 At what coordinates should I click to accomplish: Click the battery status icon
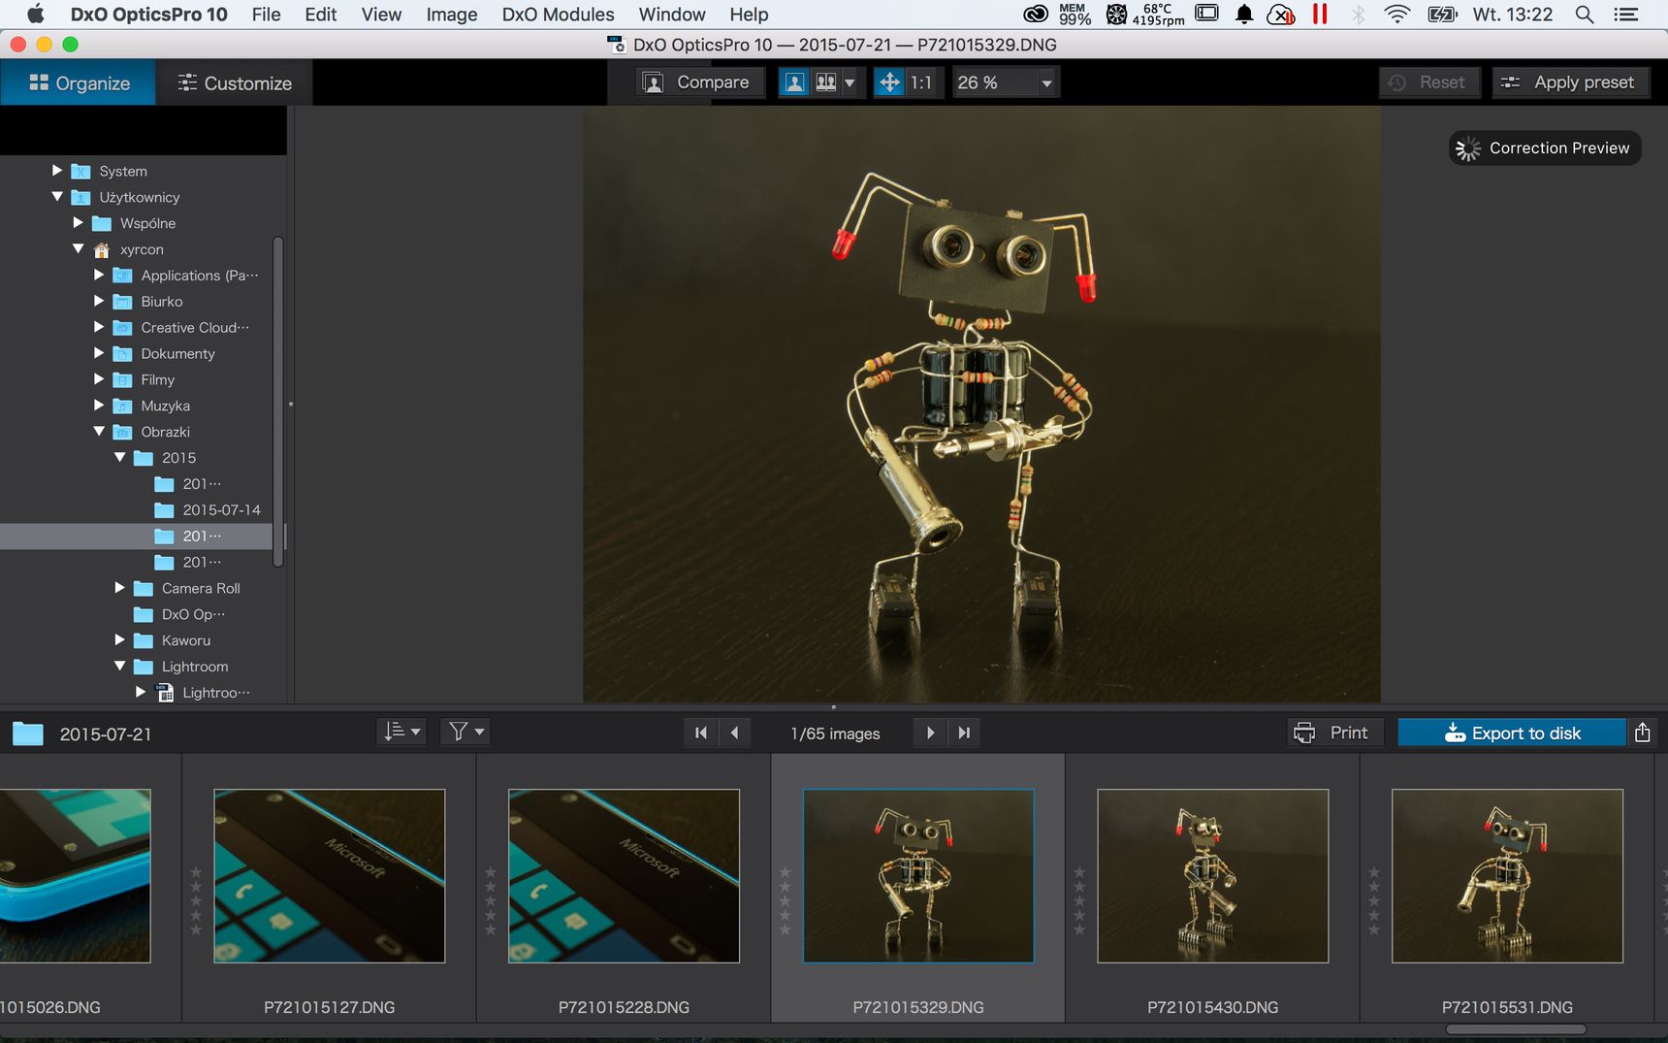click(1442, 15)
